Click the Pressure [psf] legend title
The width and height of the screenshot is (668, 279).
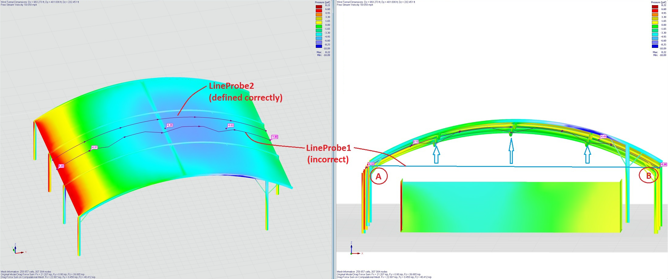322,2
